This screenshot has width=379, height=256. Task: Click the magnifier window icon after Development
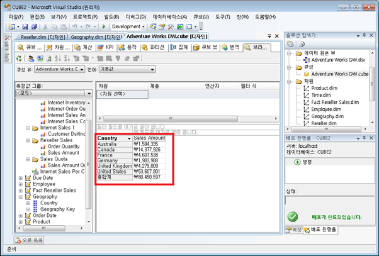pos(152,26)
